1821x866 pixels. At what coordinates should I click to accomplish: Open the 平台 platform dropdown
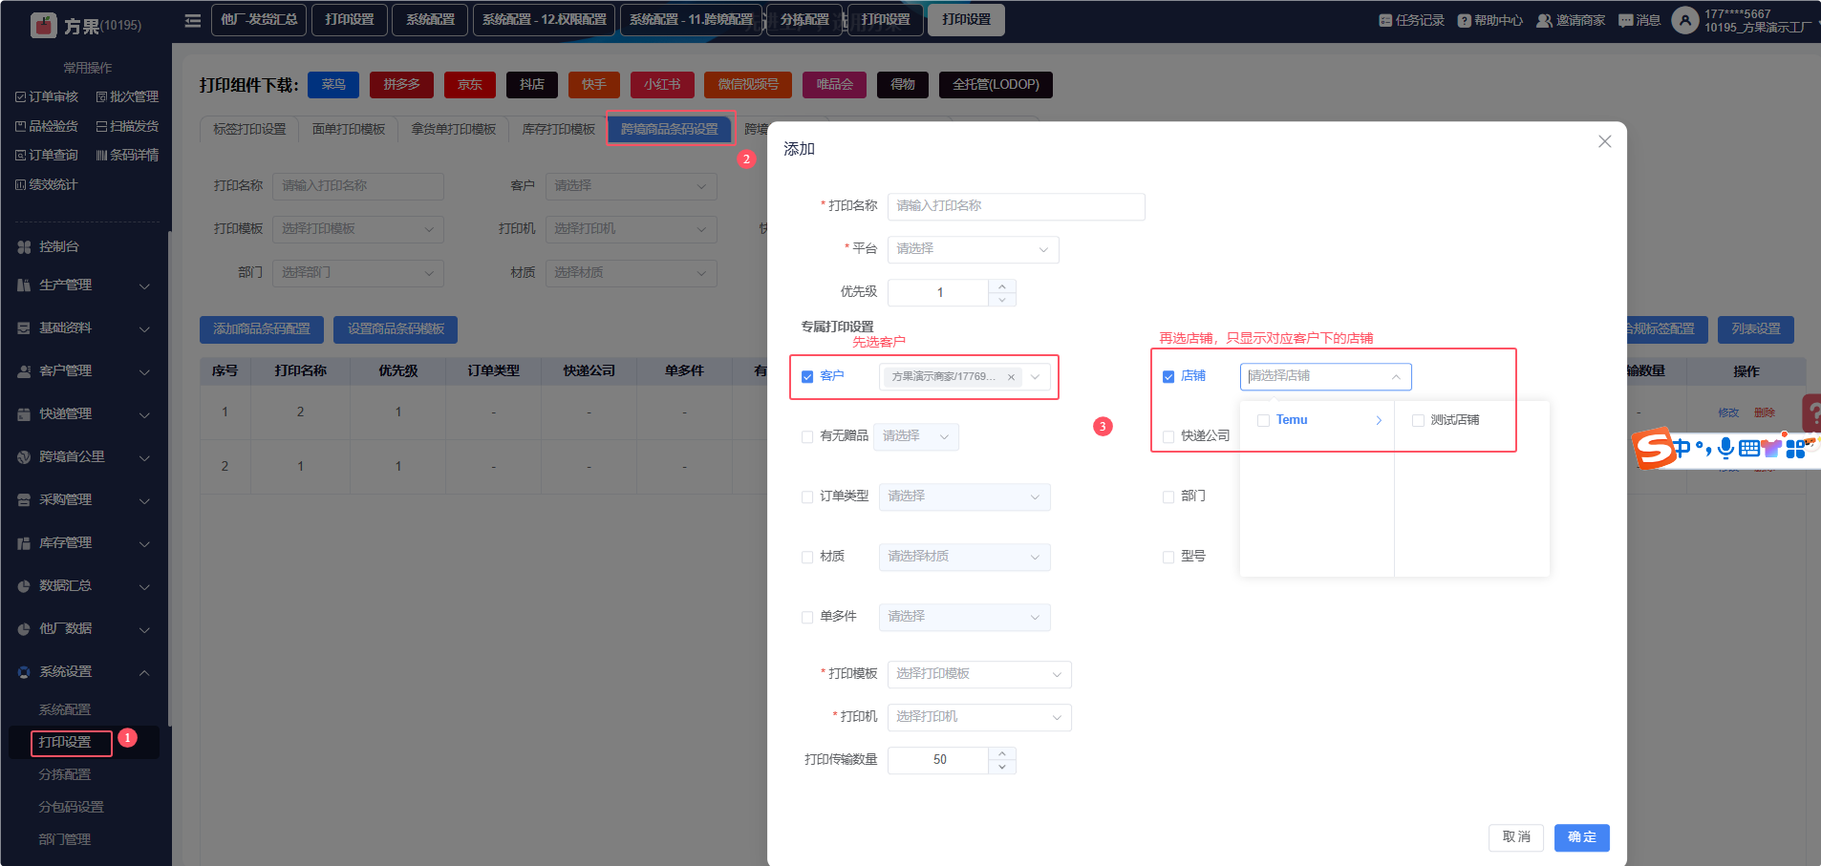(973, 249)
